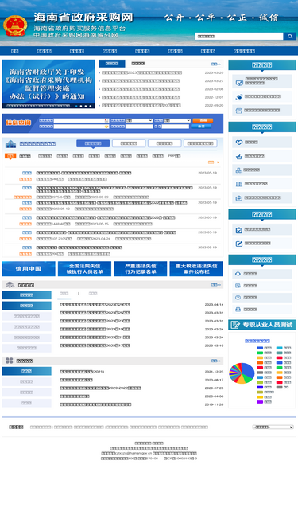Open the first item in blue navigation bar

click(x=14, y=51)
